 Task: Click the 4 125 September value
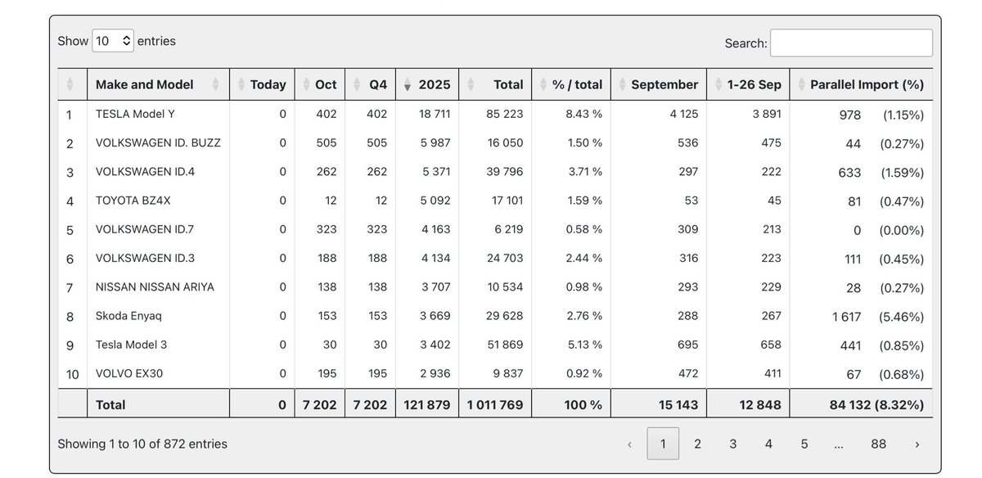click(x=683, y=115)
